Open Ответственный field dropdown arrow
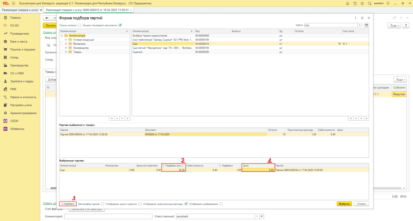Viewport: 413px width, 221px height. click(257, 216)
